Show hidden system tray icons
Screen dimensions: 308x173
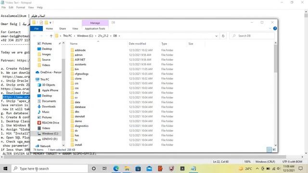[x=257, y=169]
